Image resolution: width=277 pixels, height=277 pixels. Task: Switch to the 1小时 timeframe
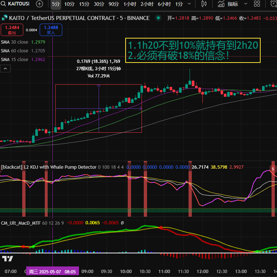[x=130, y=4]
